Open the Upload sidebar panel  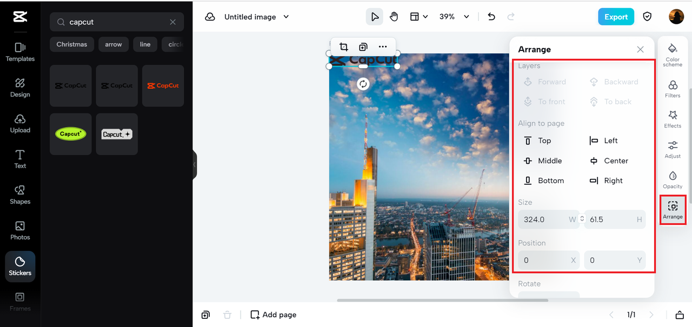20,123
